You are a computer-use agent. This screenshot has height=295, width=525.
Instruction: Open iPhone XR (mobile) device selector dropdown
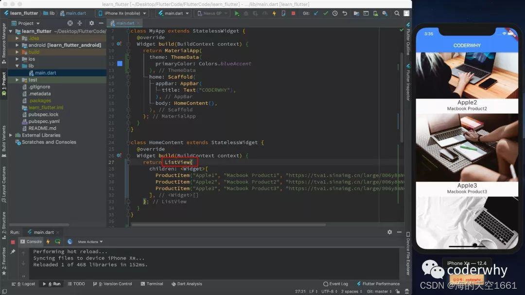[122, 14]
